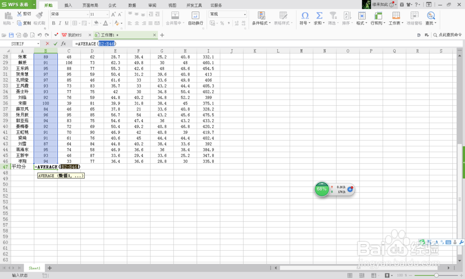Switch to the 插入 (Insert) tab
The width and height of the screenshot is (465, 279).
tap(68, 5)
